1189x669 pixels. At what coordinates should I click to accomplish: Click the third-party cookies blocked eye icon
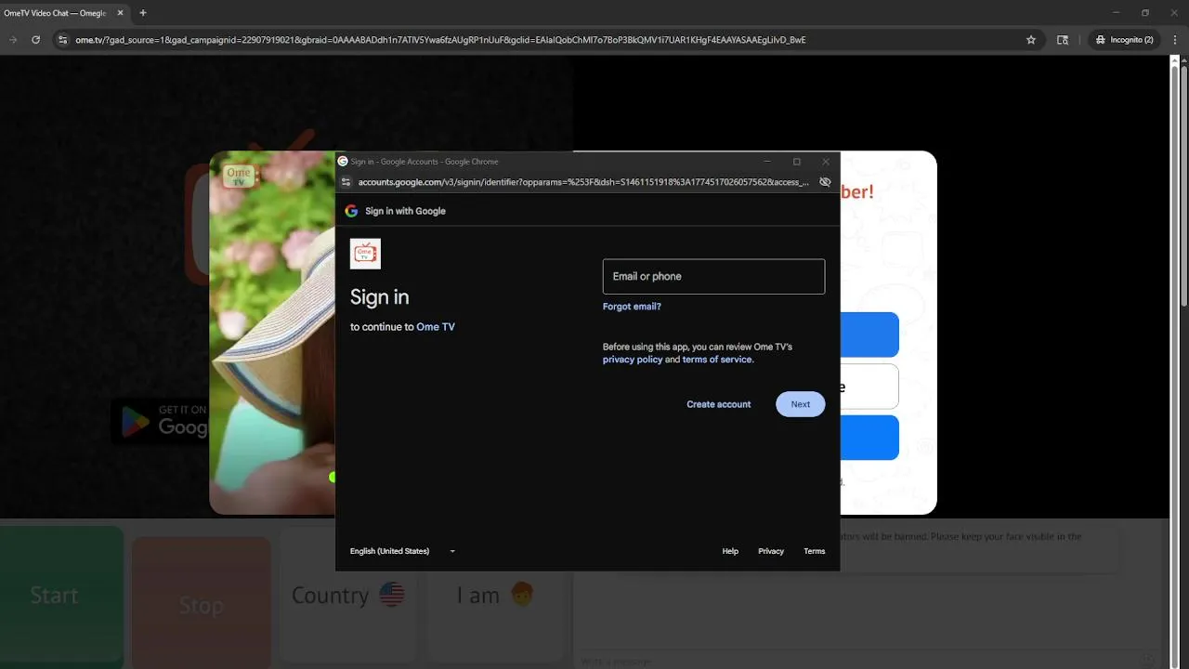[825, 182]
